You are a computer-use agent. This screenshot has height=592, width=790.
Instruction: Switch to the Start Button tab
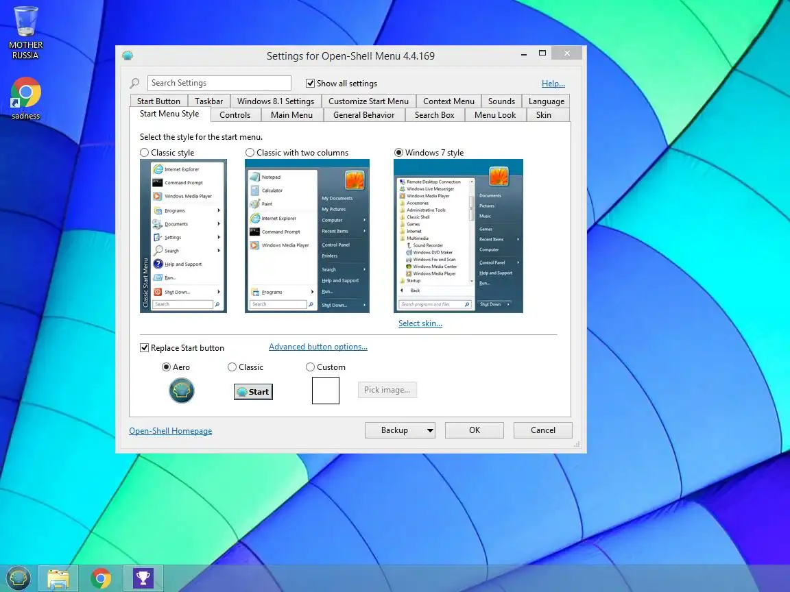[158, 101]
